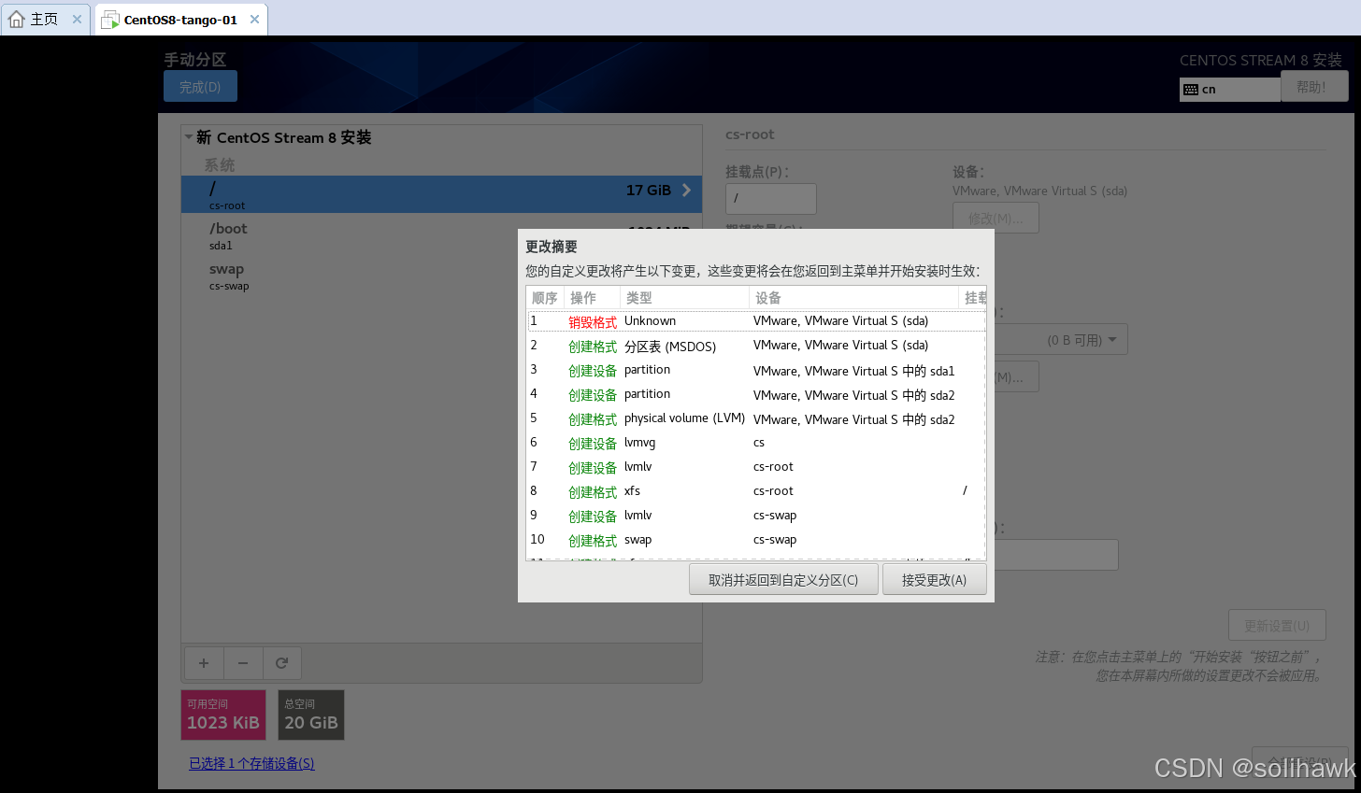This screenshot has width=1361, height=793.
Task: Click the monitor icon on CentOS8-tango-01 tab
Action: coord(110,18)
